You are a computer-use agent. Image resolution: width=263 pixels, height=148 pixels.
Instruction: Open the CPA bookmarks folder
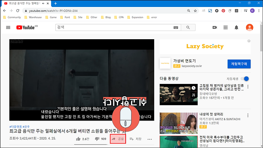pyautogui.click(x=119, y=17)
